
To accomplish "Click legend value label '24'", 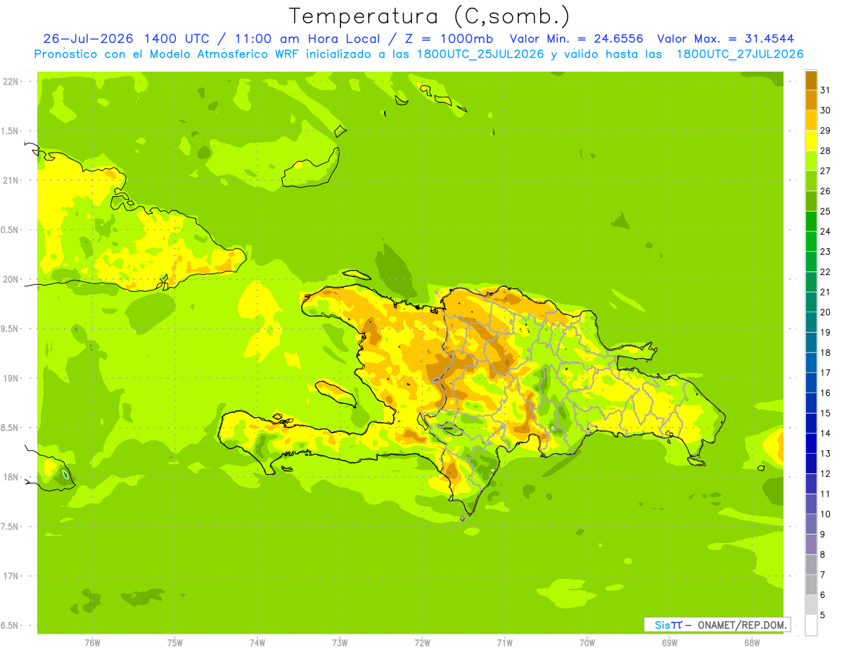I will click(x=825, y=231).
